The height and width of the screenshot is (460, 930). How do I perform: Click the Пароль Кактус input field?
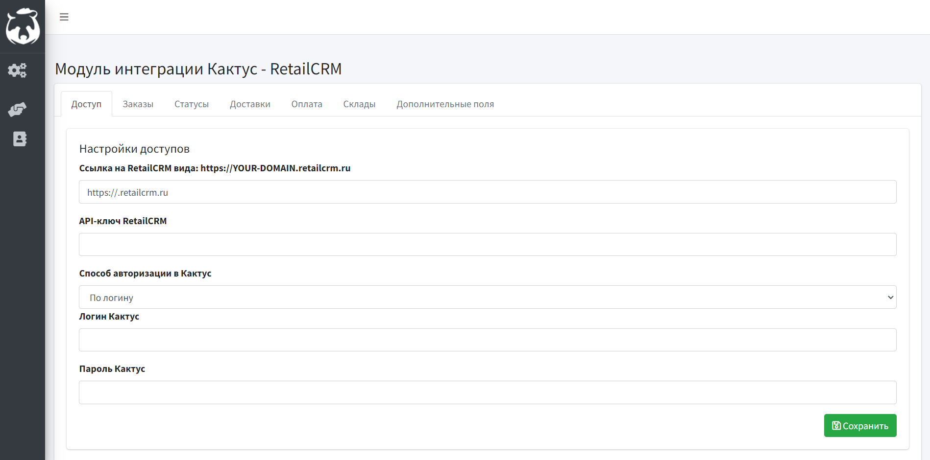(x=488, y=392)
